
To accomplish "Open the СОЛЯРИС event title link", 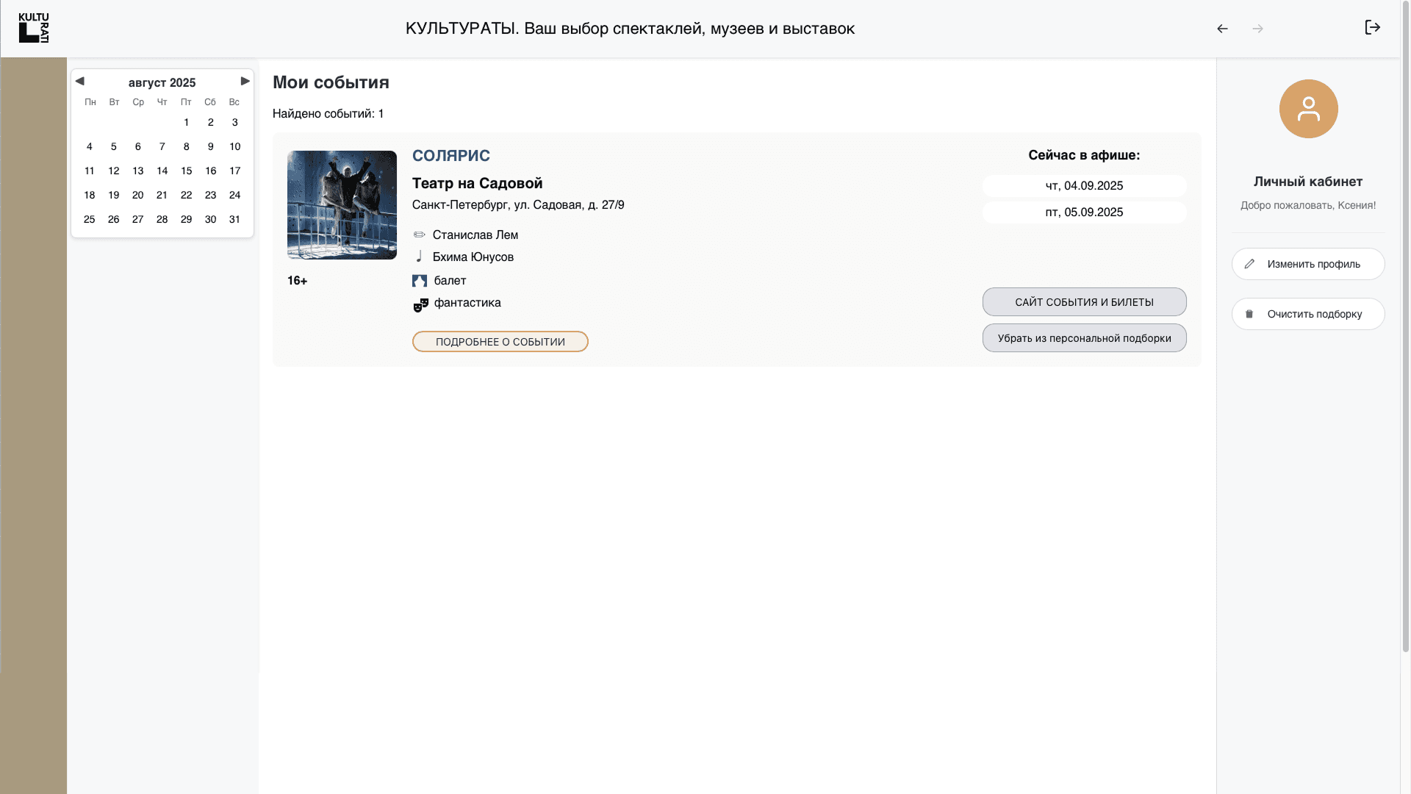I will point(450,156).
